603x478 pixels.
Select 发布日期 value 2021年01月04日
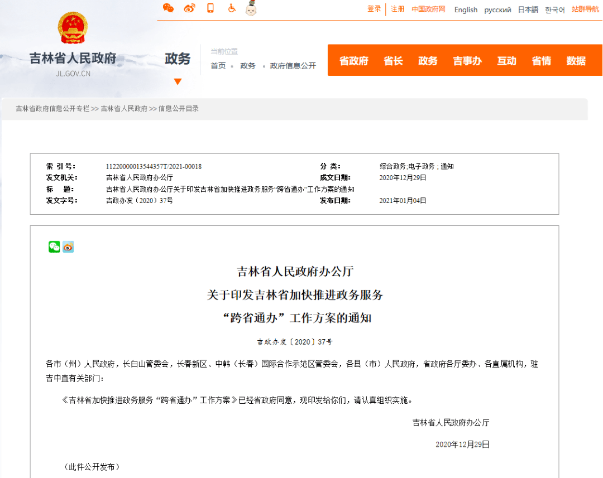click(403, 201)
